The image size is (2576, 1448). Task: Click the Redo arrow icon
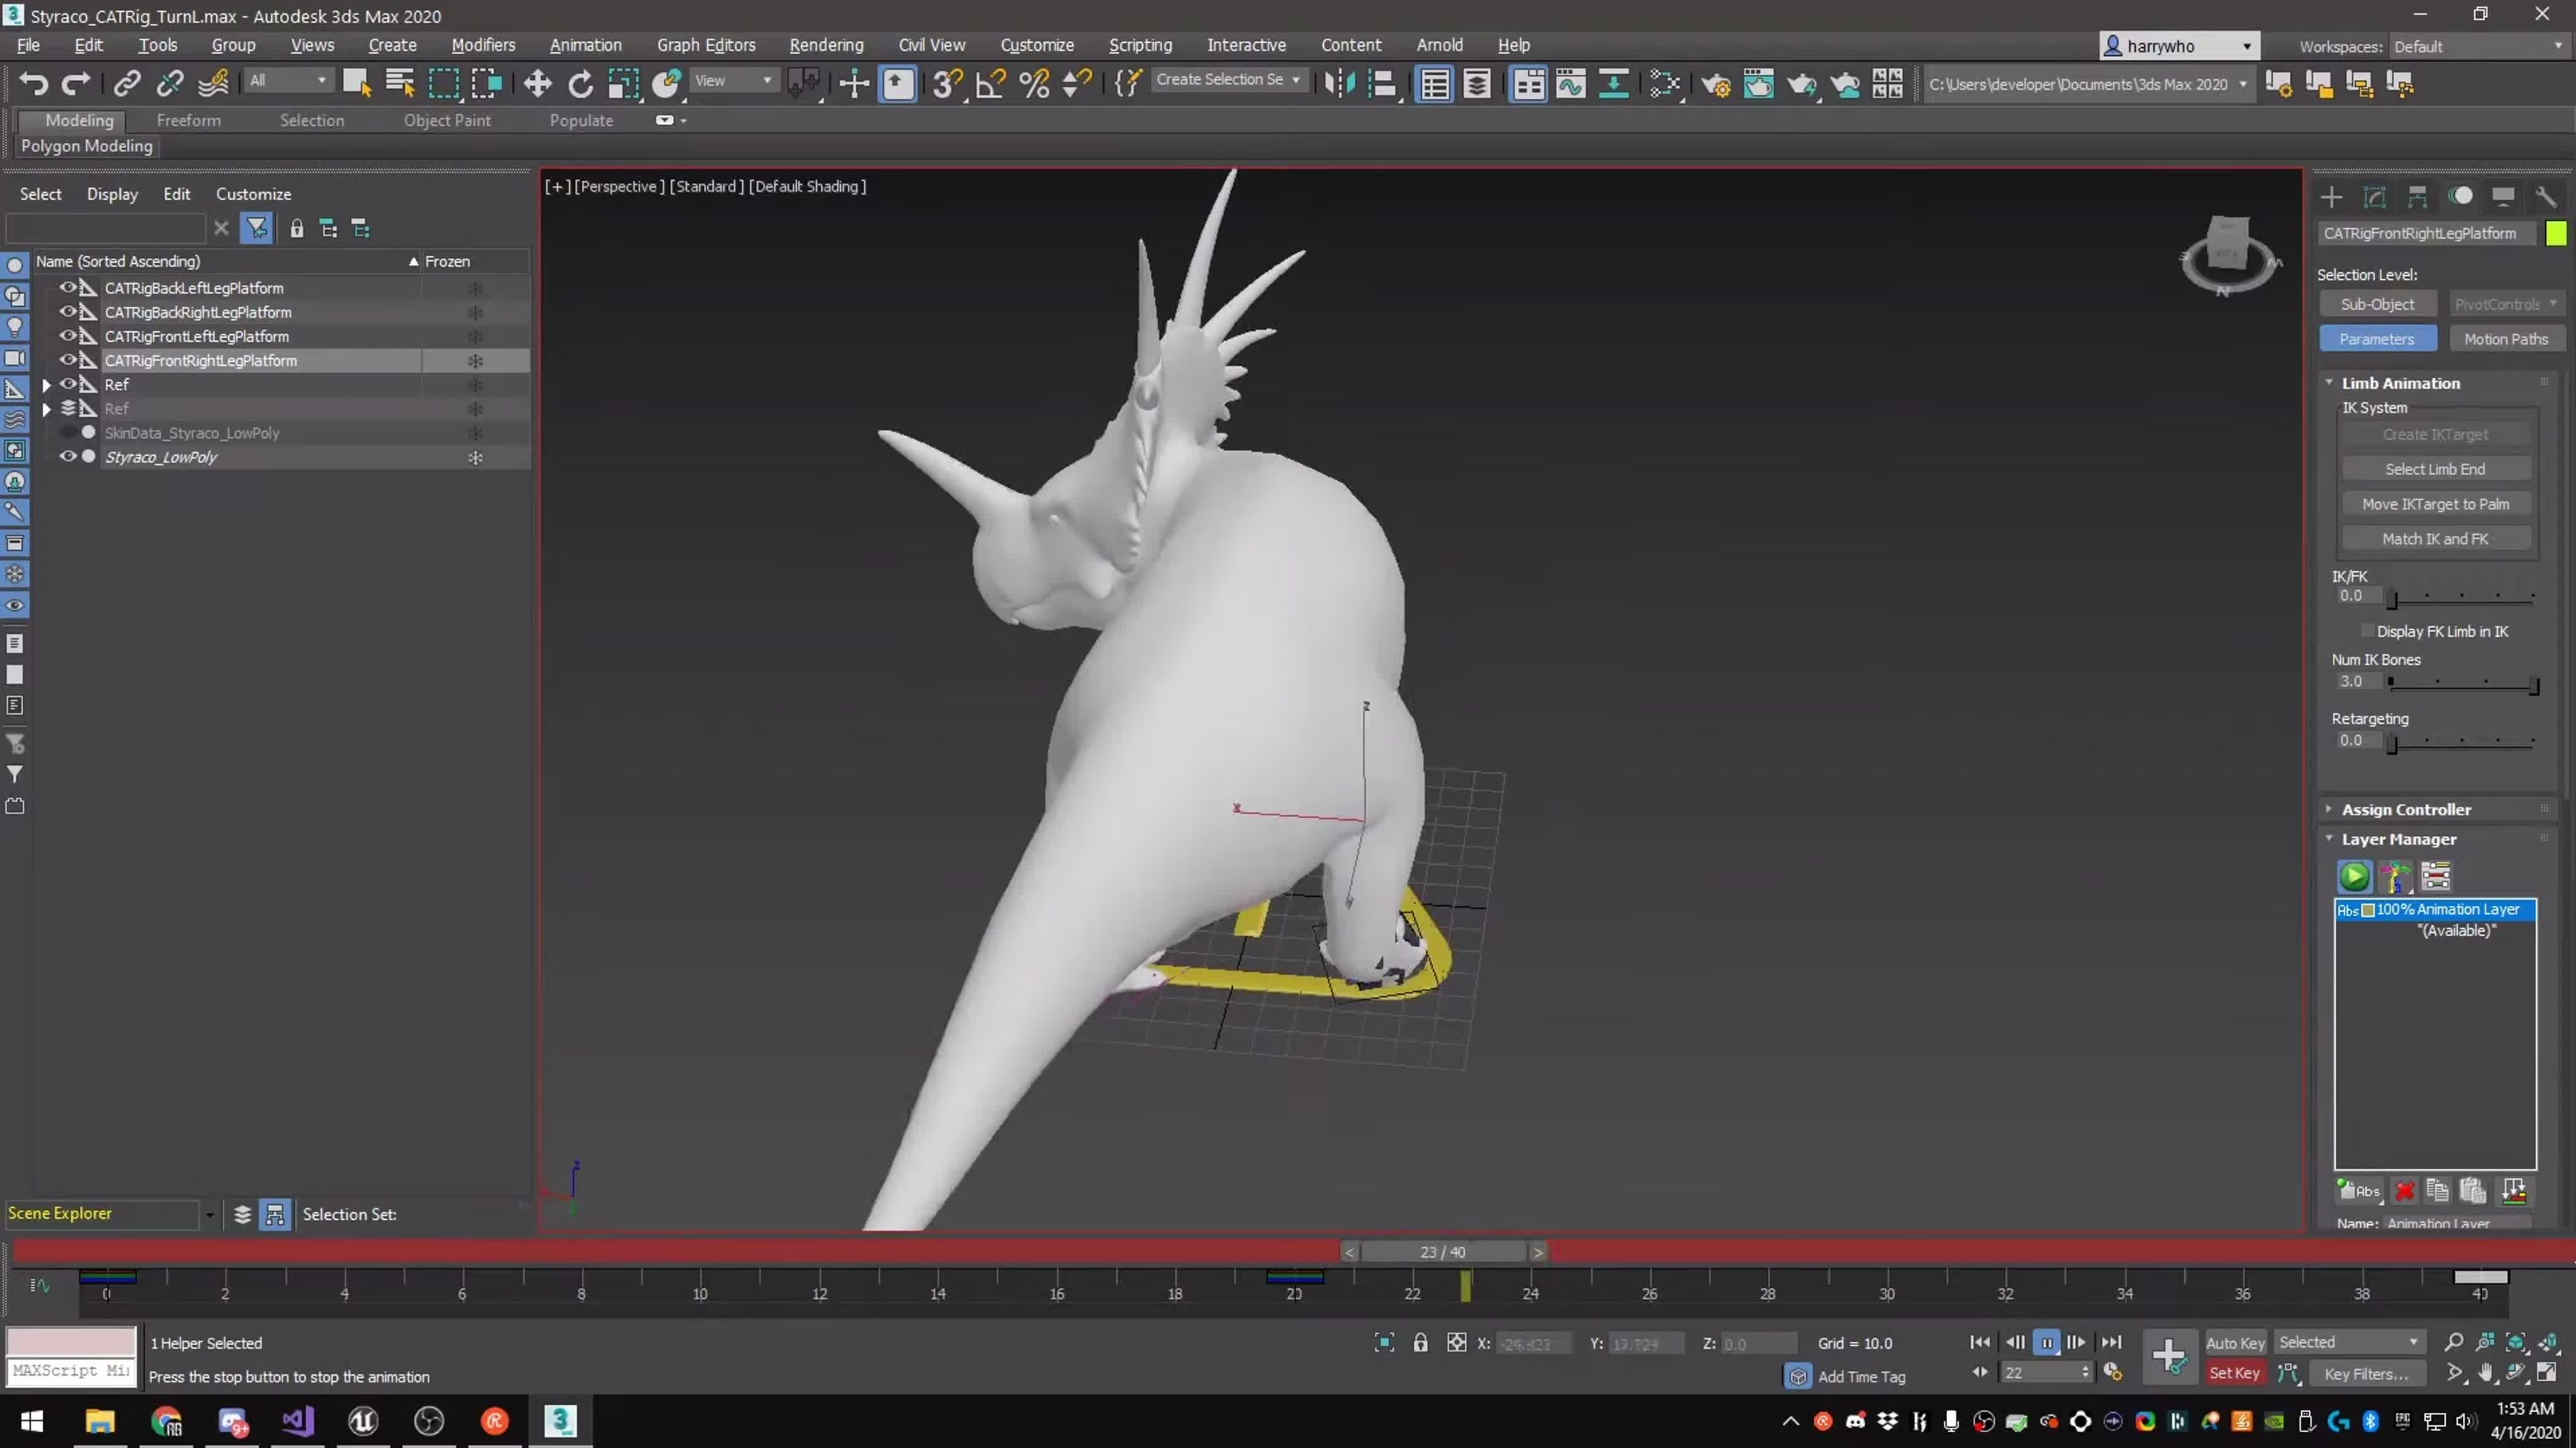(76, 84)
